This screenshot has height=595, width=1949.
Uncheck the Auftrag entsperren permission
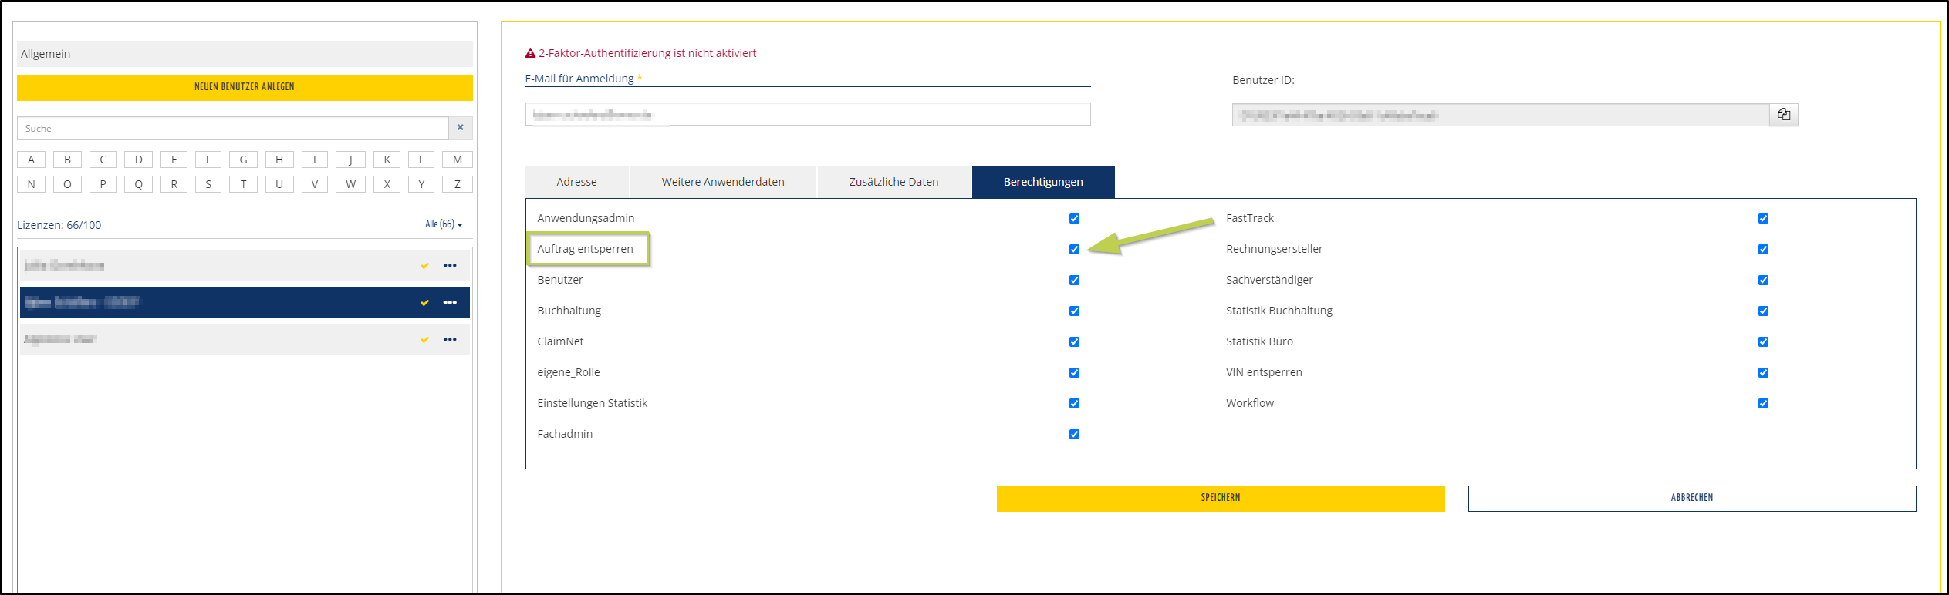[x=1074, y=250]
